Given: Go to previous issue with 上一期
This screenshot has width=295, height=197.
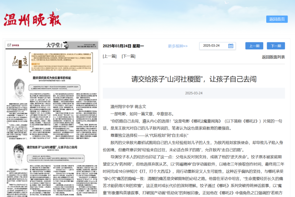Looking at the screenshot, I should [254, 46].
